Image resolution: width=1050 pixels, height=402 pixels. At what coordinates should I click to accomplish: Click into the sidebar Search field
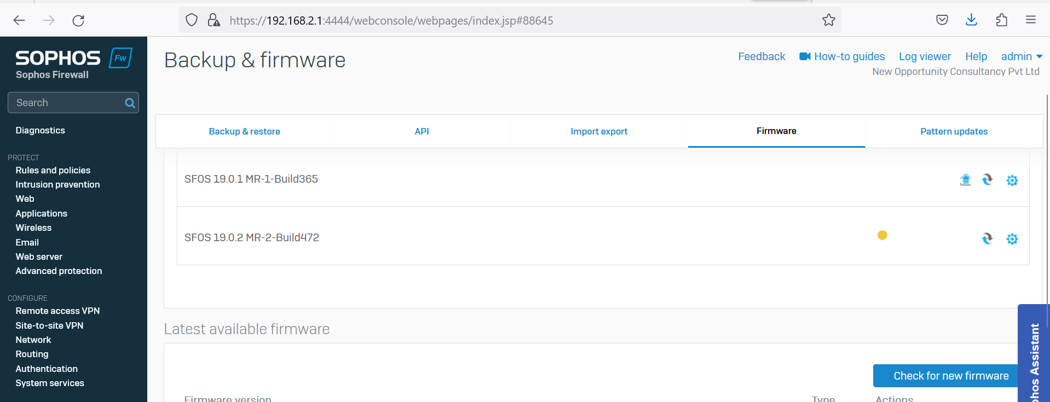tap(66, 103)
